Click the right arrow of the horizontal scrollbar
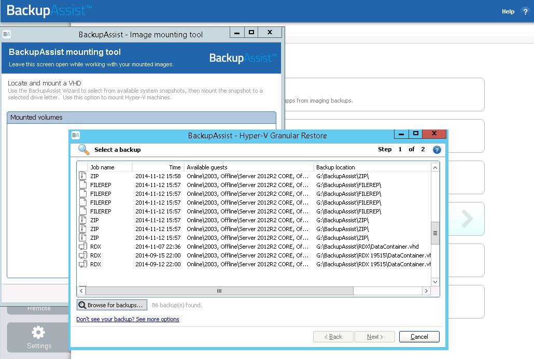This screenshot has width=534, height=359. point(426,291)
